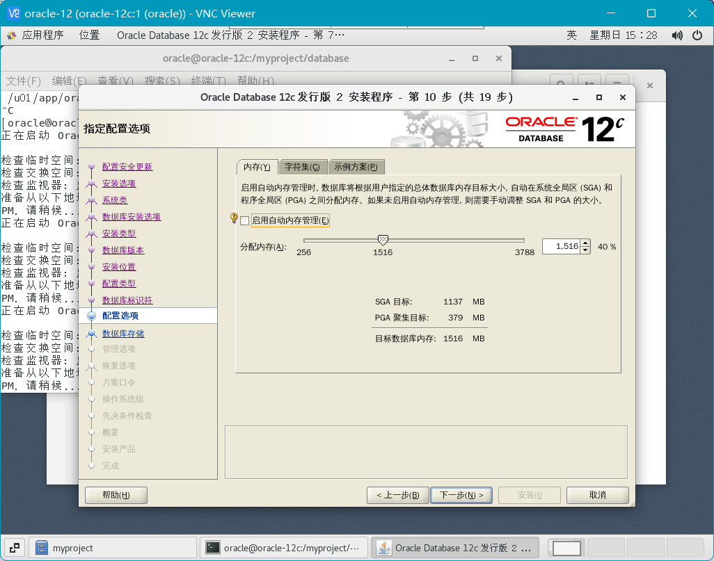714x561 pixels.
Task: Switch to the 字符集 tab
Action: click(x=302, y=167)
